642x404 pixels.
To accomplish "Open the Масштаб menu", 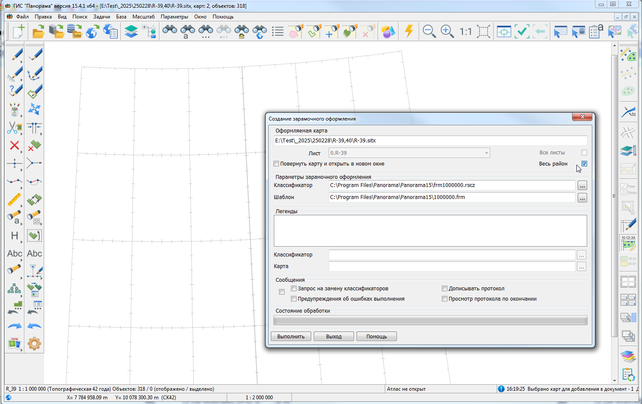I will [x=144, y=17].
